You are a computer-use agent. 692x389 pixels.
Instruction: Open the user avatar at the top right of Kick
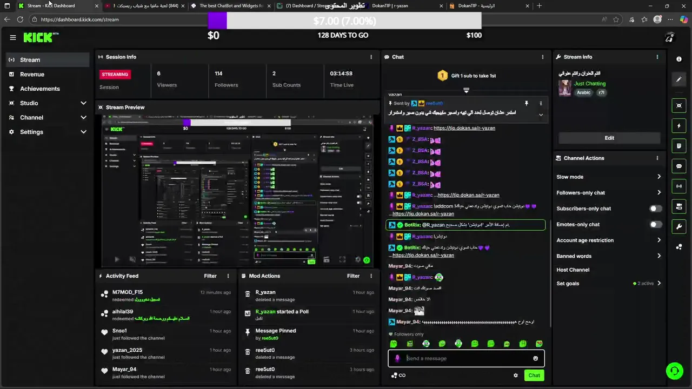click(670, 37)
